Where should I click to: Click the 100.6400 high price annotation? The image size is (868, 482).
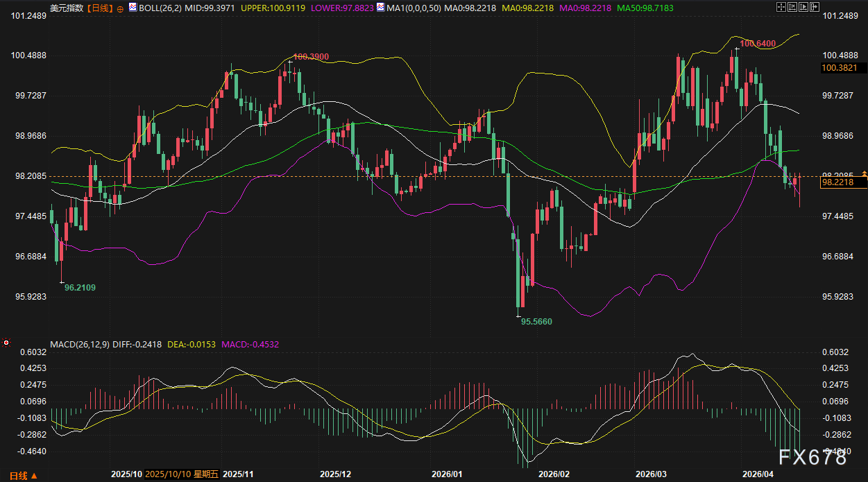click(x=758, y=44)
